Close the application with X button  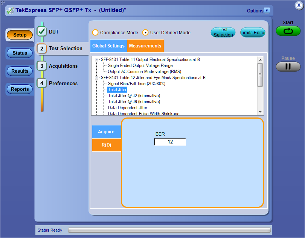[298, 5]
